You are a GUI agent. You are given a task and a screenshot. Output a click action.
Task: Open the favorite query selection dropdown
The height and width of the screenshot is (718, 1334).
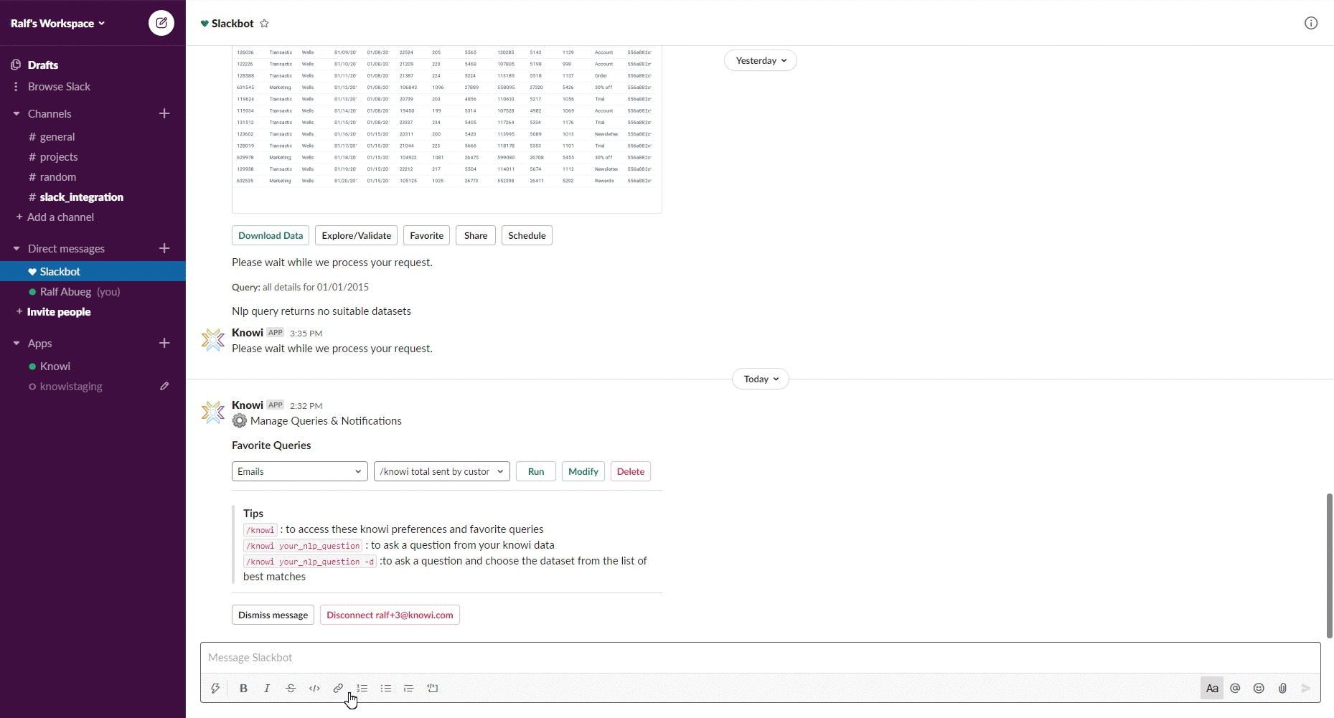coord(441,471)
